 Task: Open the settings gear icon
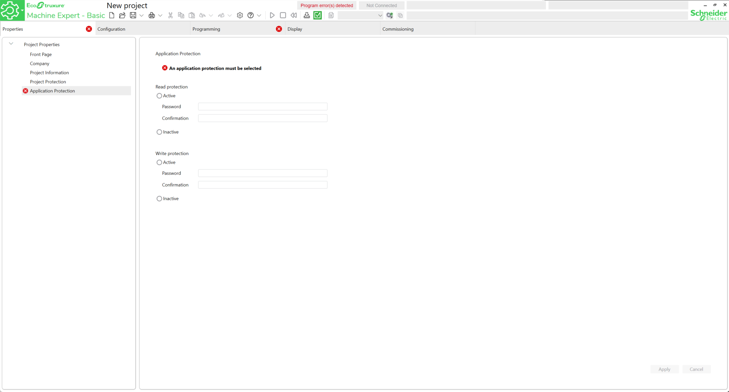tap(240, 16)
